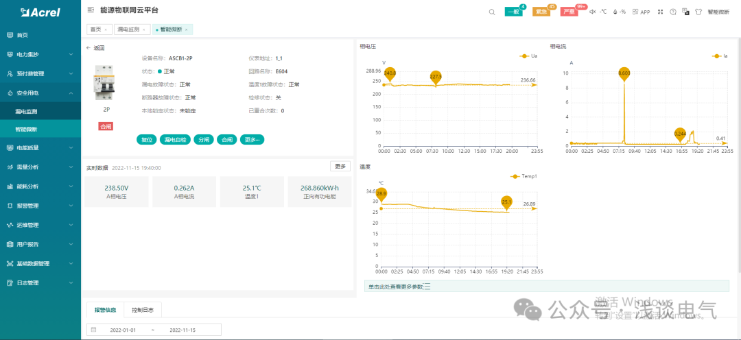The image size is (741, 340).
Task: Click the 25.1 temperature marker
Action: [506, 203]
